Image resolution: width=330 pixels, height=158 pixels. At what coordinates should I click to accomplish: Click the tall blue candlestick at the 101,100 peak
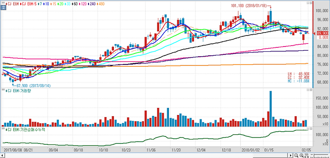[271, 16]
